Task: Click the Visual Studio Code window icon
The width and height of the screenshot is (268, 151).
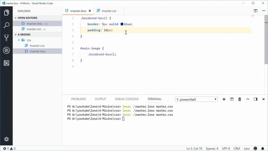Action: (3, 3)
